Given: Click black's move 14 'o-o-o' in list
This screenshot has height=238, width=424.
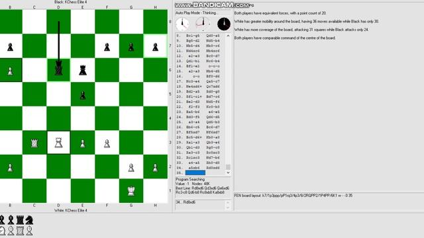Looking at the screenshot, I should (x=214, y=66).
